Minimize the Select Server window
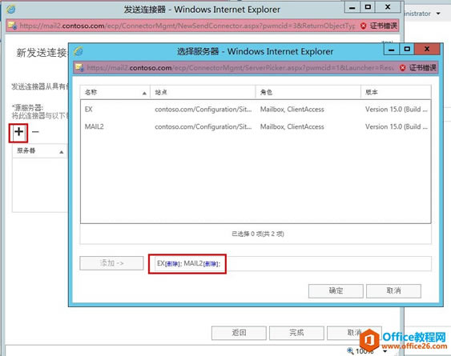The image size is (451, 356). [392, 50]
